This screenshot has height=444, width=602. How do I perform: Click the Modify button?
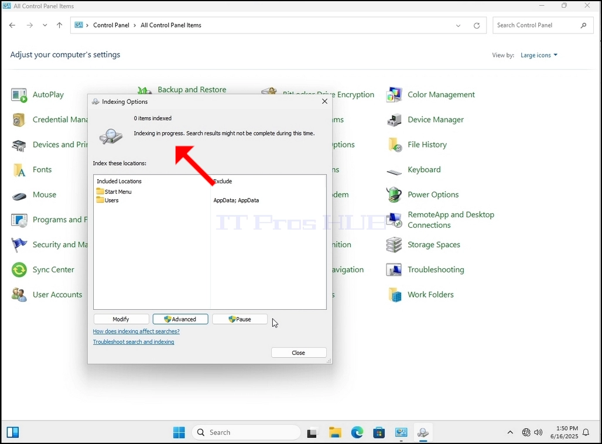coord(121,319)
